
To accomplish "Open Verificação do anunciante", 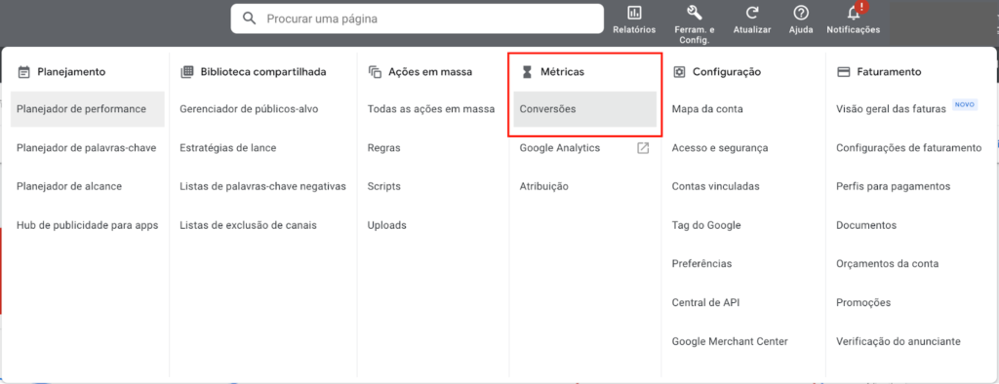I will [898, 341].
